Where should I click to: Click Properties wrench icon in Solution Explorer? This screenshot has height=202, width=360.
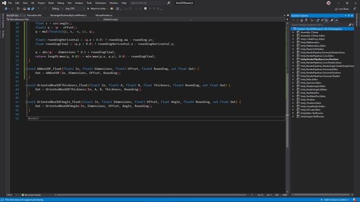point(332,20)
